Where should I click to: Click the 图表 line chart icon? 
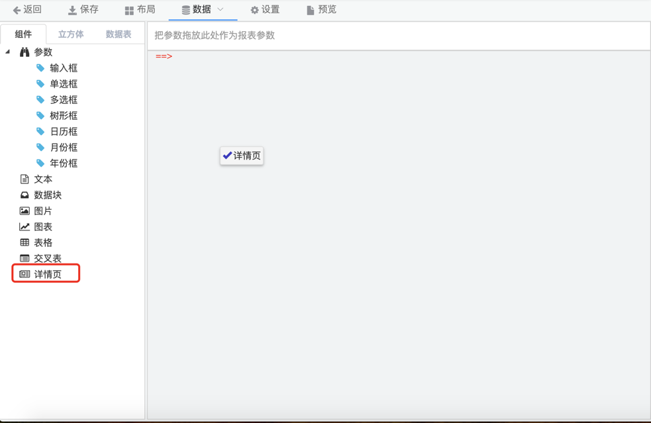point(25,226)
